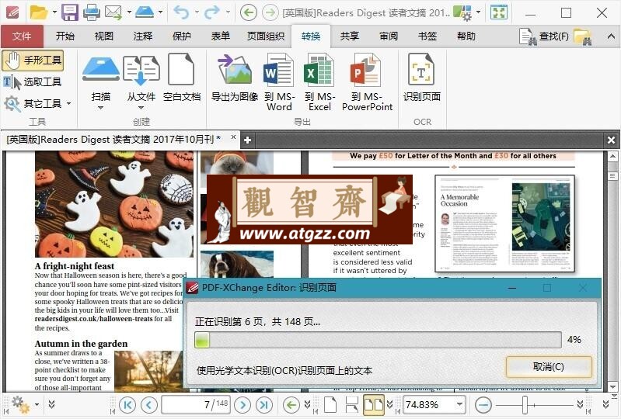Switch to the 审阅 ribbon tab
The width and height of the screenshot is (621, 419).
point(389,36)
